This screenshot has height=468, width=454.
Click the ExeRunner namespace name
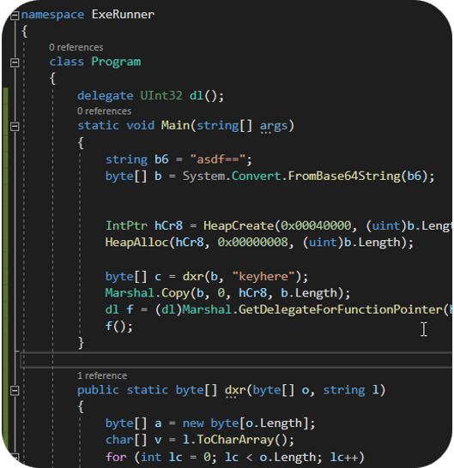coord(123,15)
